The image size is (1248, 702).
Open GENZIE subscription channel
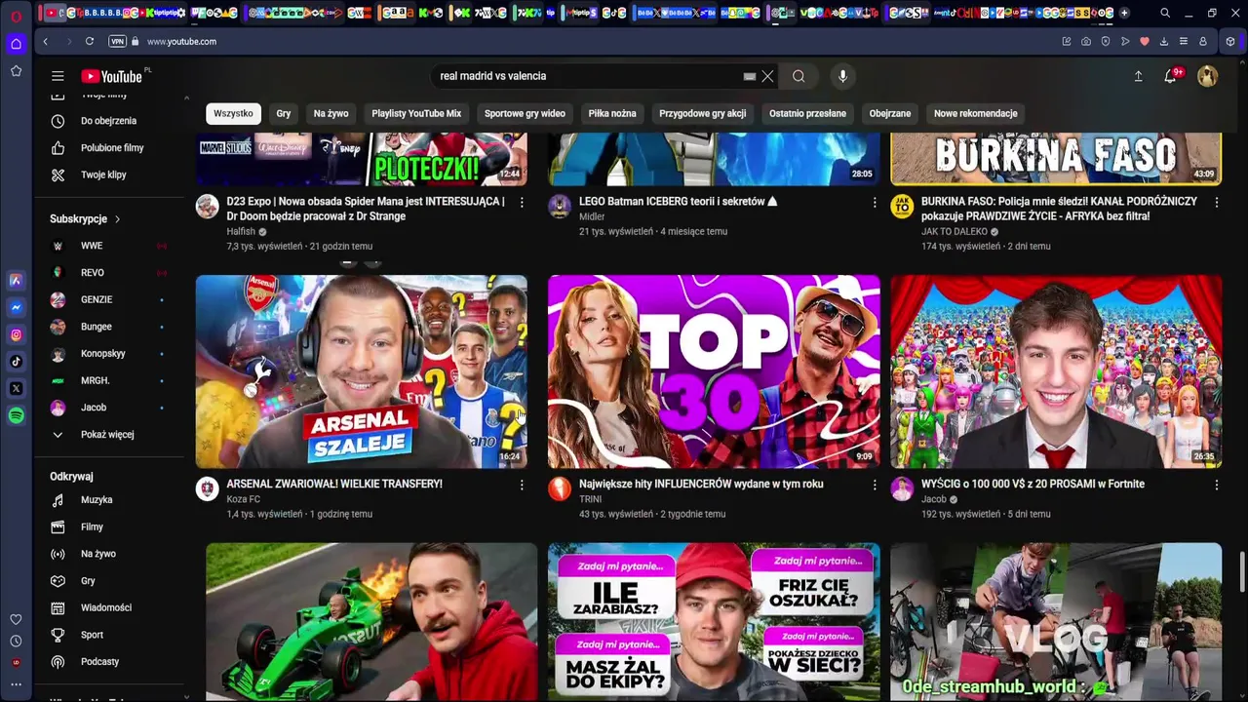97,300
